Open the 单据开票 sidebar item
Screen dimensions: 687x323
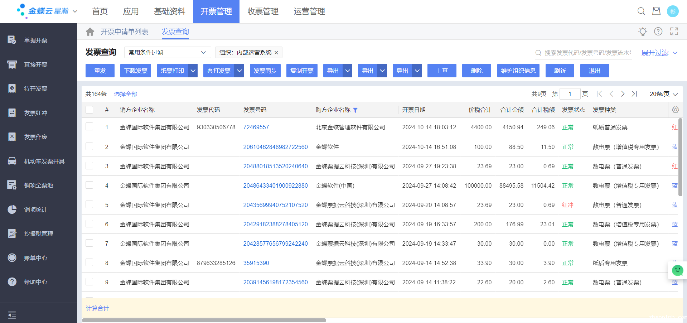coord(36,40)
